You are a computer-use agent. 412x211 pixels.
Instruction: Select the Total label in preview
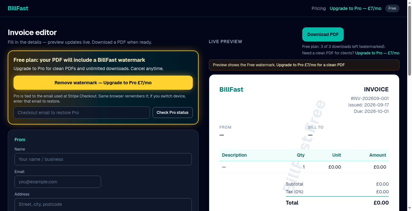(x=292, y=203)
